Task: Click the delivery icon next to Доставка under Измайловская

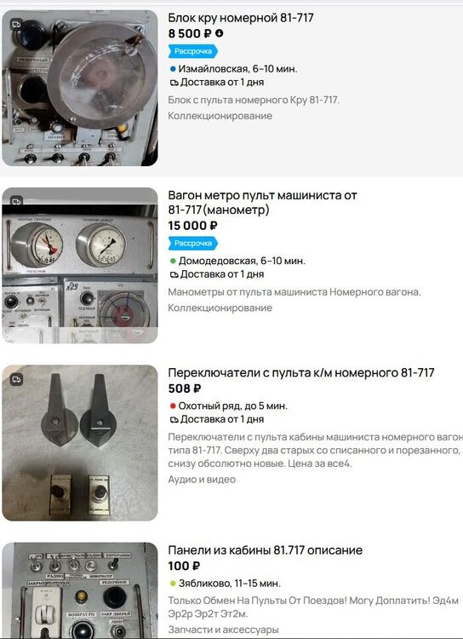Action: coord(174,83)
